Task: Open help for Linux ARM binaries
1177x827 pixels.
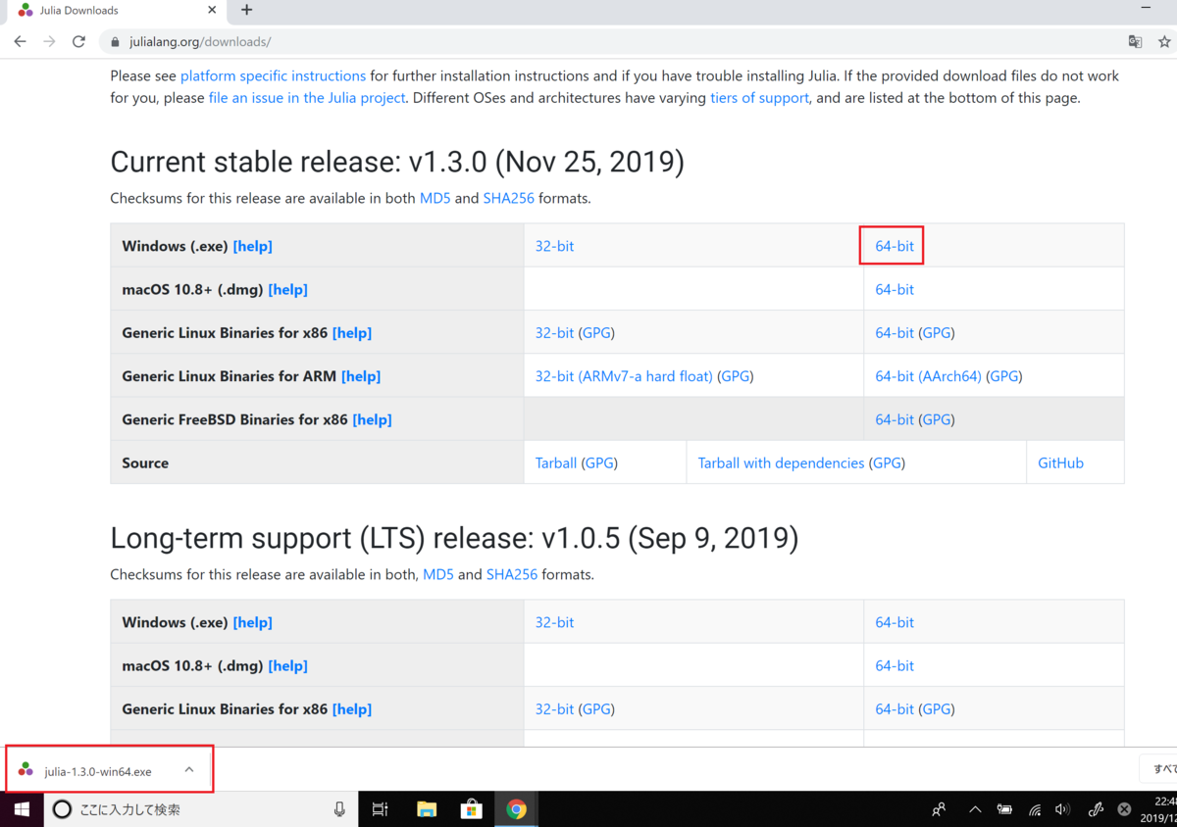Action: pos(361,375)
